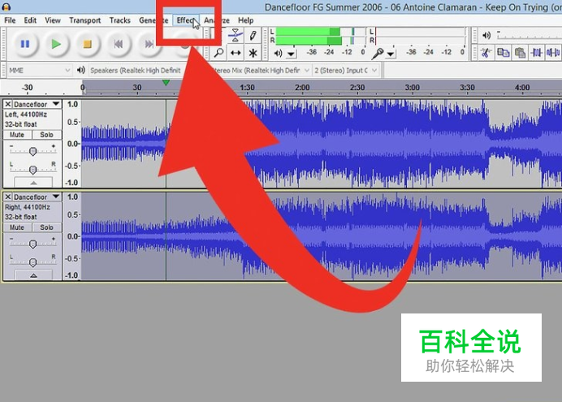Select the Time Shift tool
Viewport: 562px width, 402px height.
[x=236, y=53]
